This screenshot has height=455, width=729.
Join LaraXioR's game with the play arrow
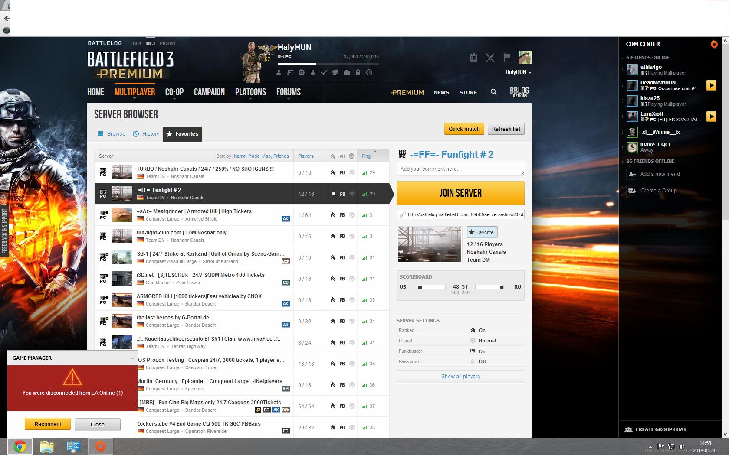(711, 117)
